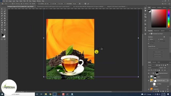Select the Clone Stamp tool
The image size is (171, 96).
click(x=5, y=18)
